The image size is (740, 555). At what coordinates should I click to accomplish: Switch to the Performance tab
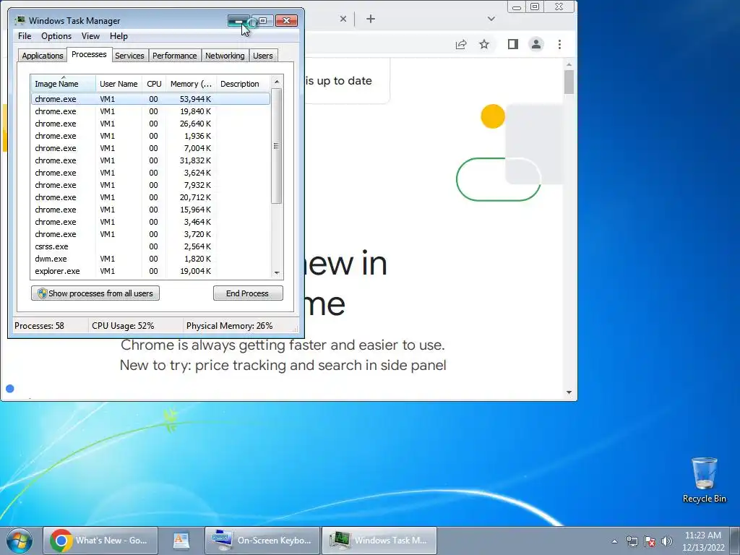coord(174,56)
